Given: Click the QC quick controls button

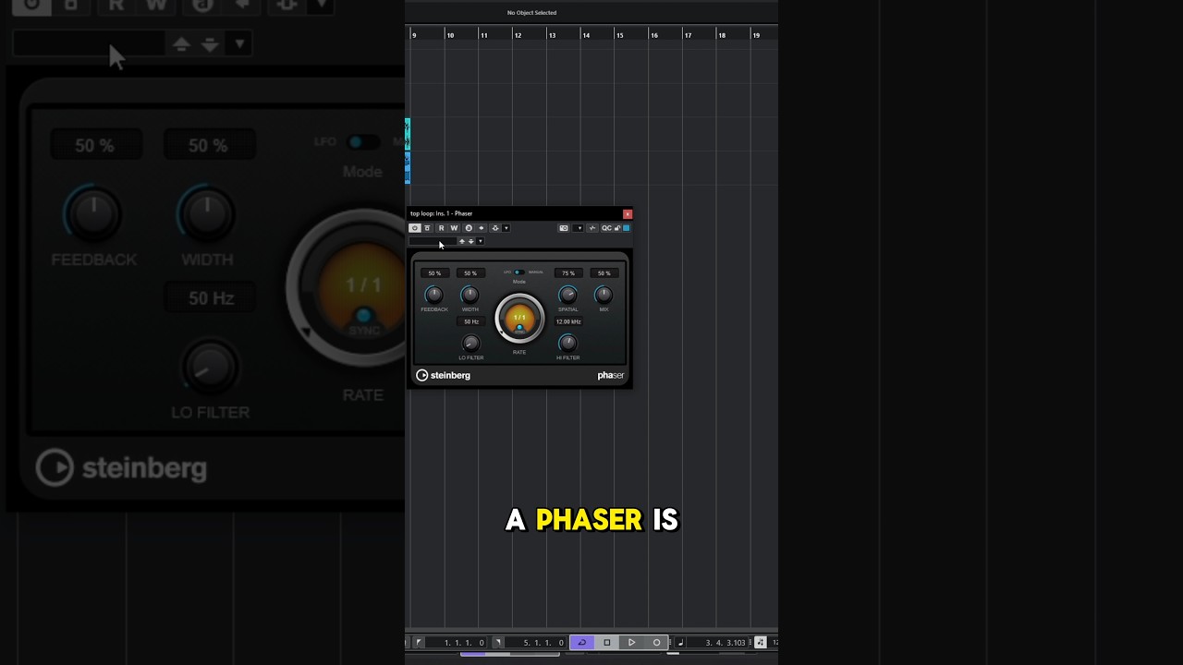Looking at the screenshot, I should [x=606, y=228].
